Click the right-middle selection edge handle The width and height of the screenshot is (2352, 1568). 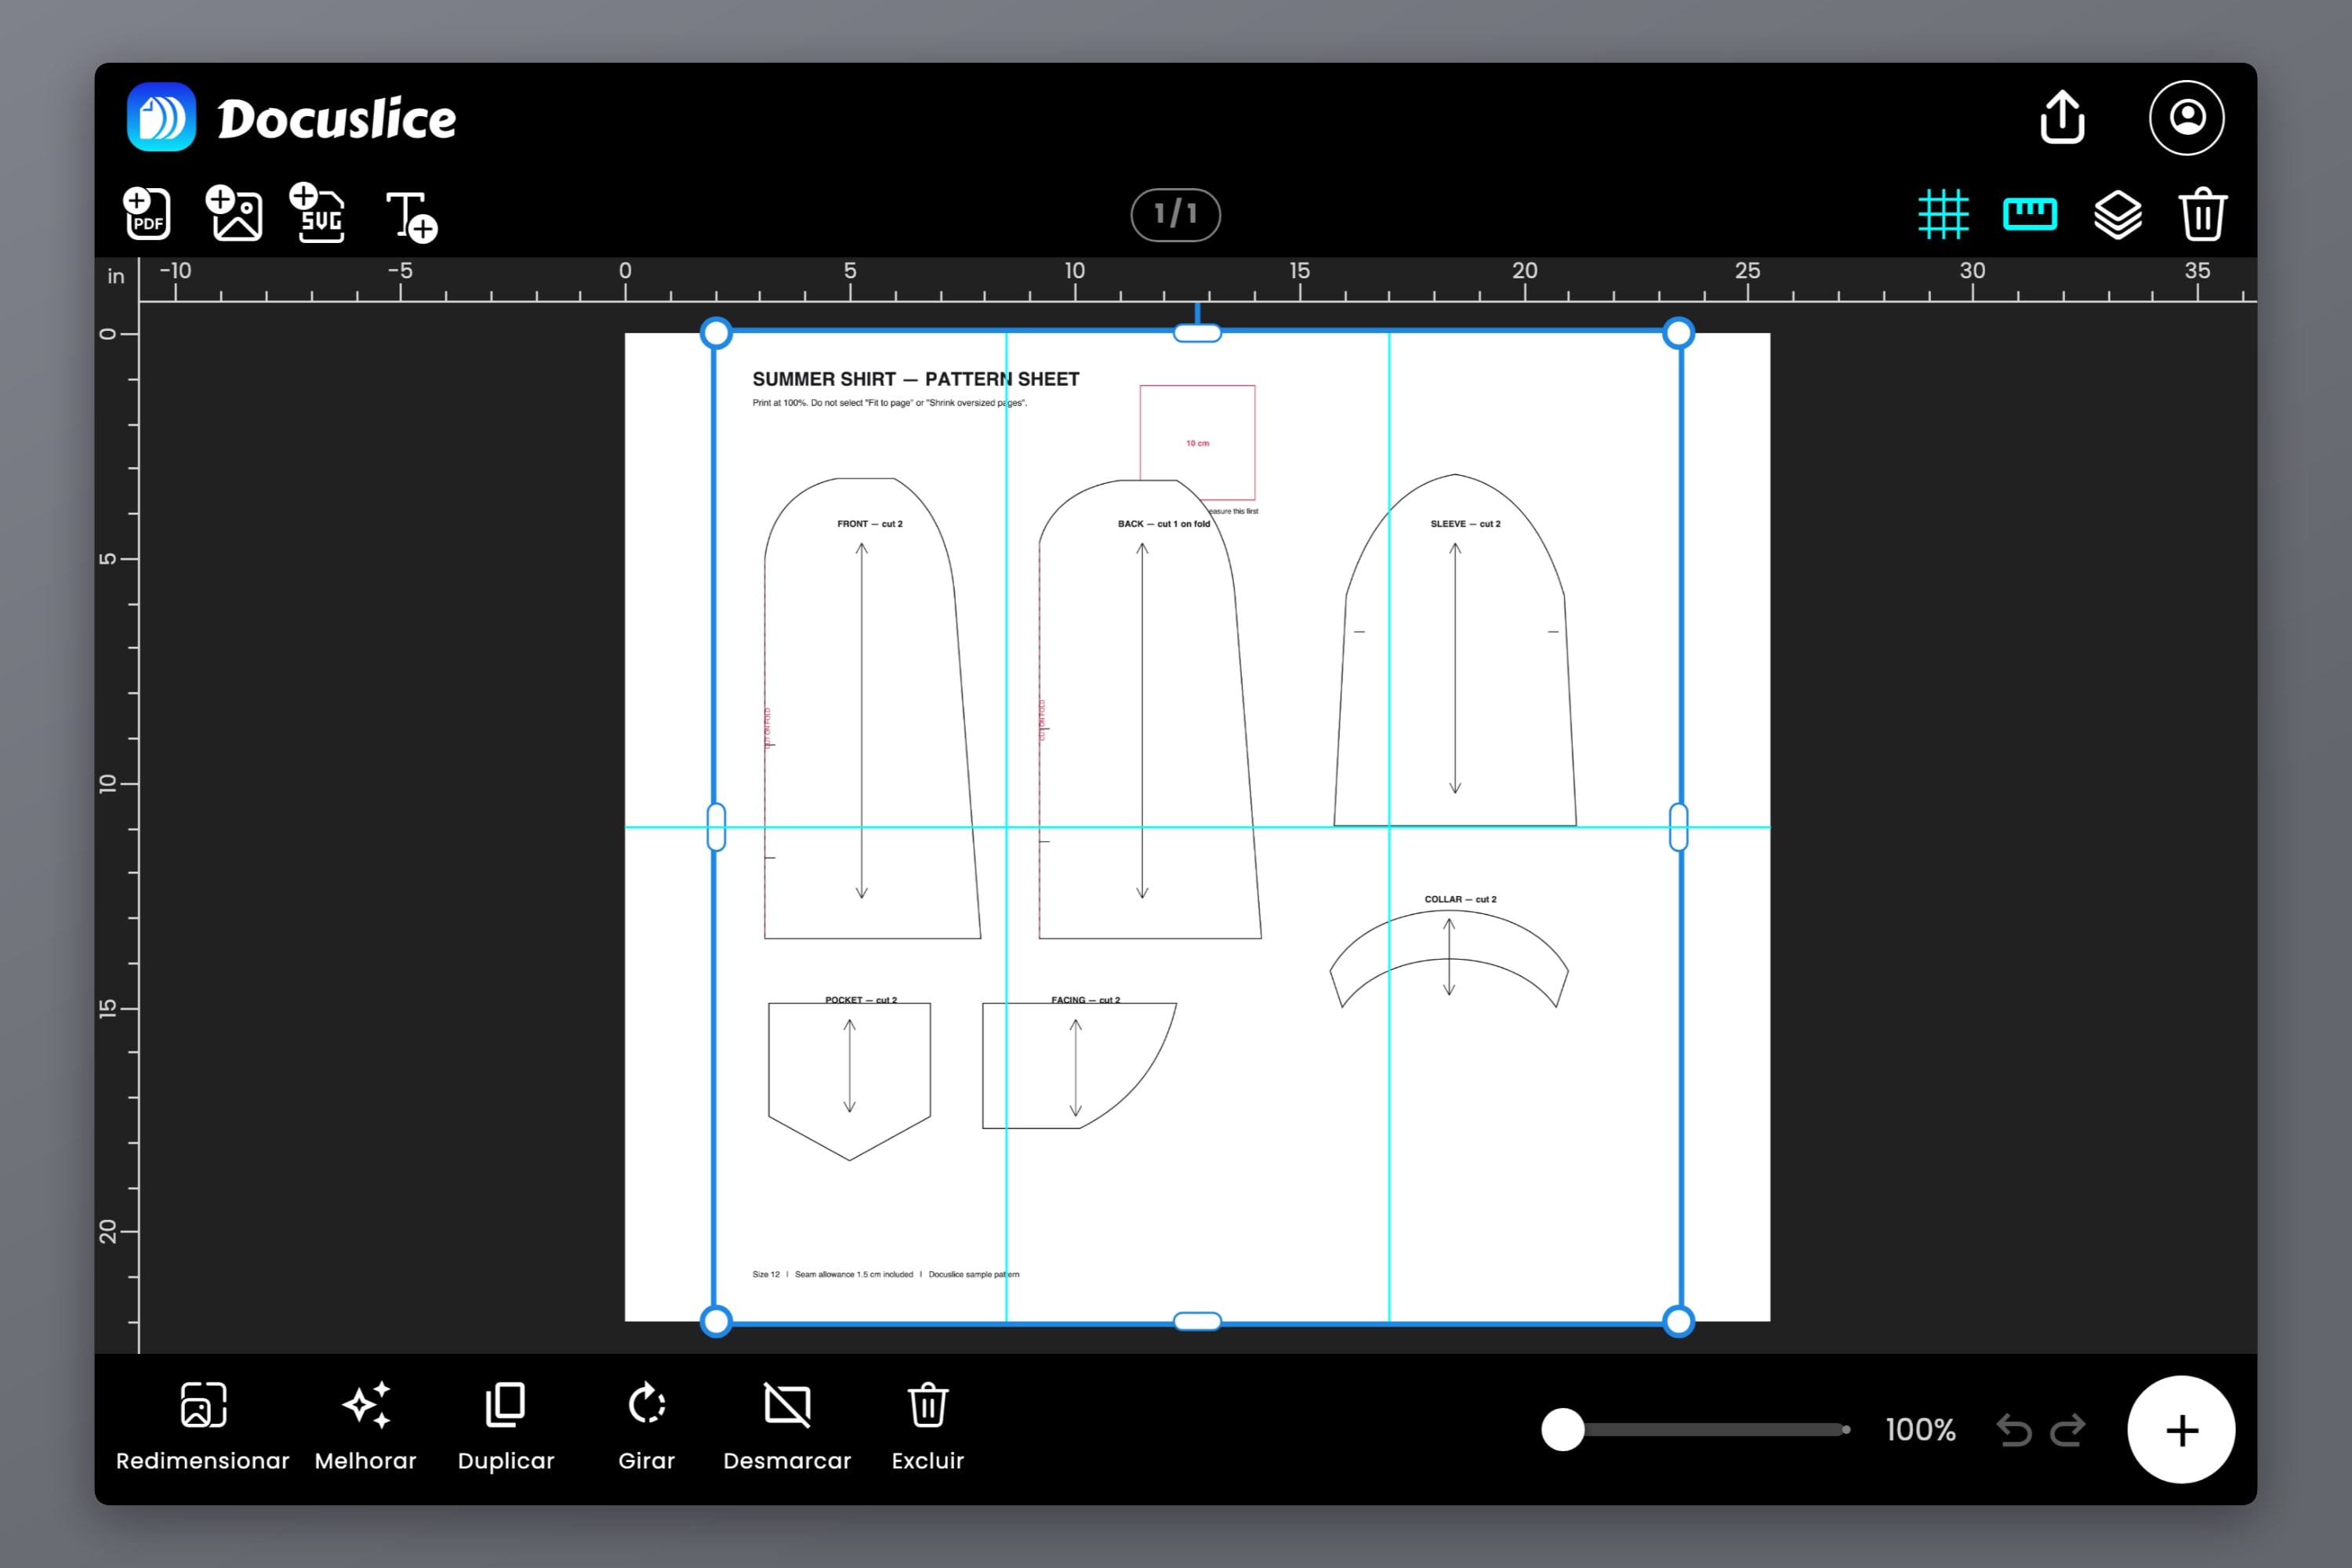coord(1678,827)
